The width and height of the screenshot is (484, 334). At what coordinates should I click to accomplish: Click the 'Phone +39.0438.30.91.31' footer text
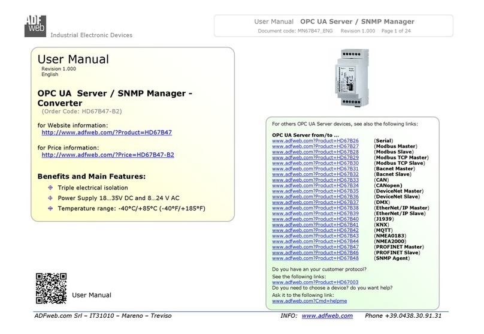[403, 316]
